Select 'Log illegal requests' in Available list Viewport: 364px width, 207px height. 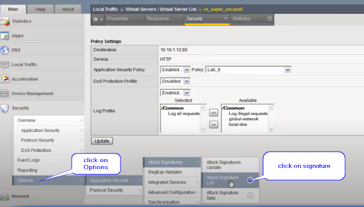click(x=248, y=114)
